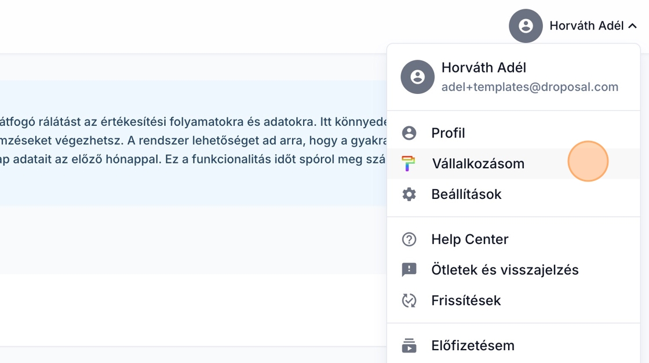The width and height of the screenshot is (649, 363).
Task: Select the Vállalkozásom menu entry
Action: 478,164
